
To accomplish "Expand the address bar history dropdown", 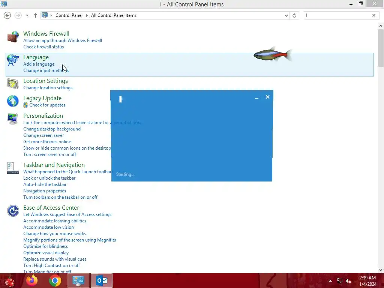I will 286,15.
